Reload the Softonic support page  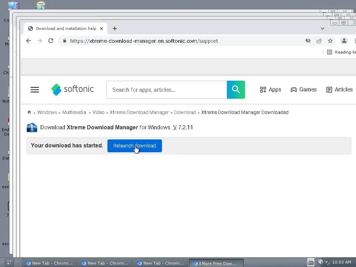point(51,41)
